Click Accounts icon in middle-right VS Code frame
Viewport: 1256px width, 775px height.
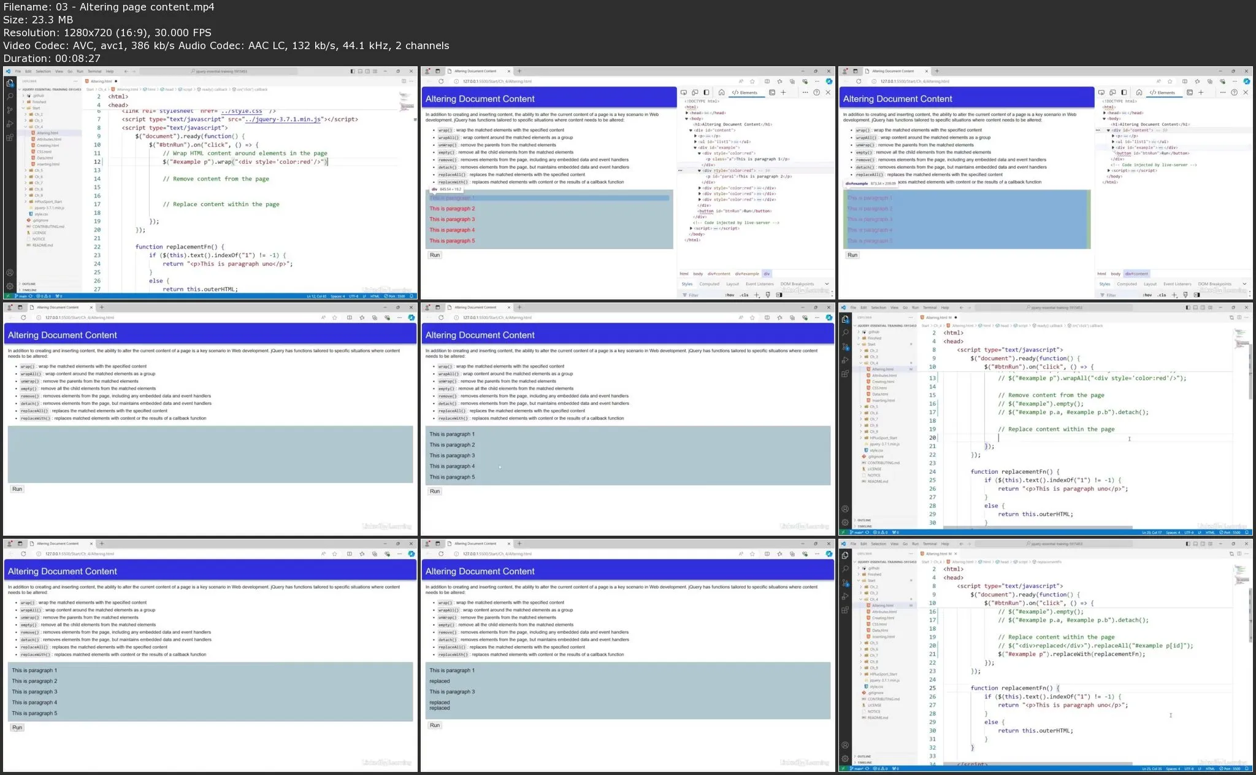[x=845, y=509]
